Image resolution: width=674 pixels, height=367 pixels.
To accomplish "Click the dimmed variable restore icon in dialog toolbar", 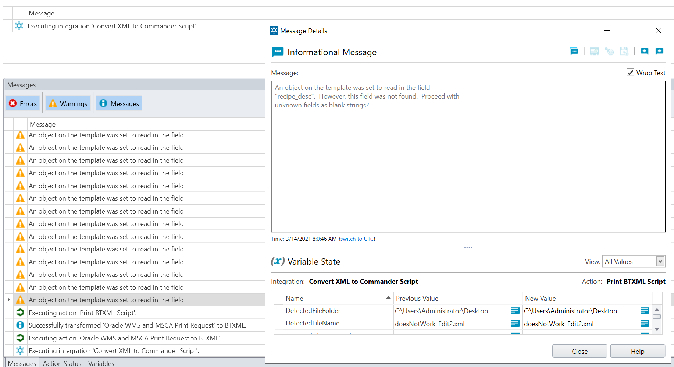I will (x=609, y=52).
